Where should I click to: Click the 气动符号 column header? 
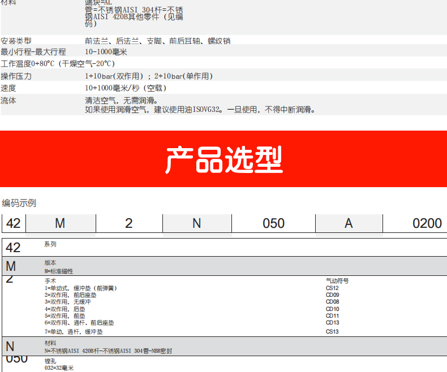point(337,281)
